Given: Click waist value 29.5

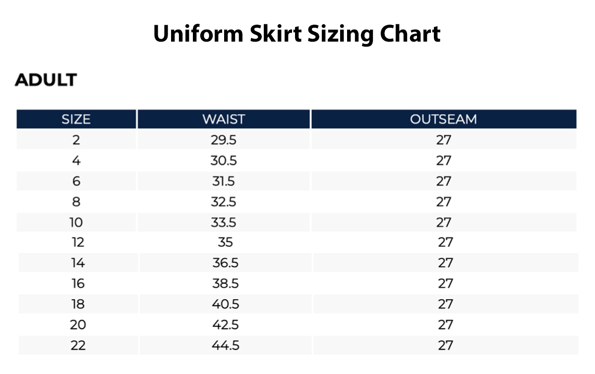Looking at the screenshot, I should (224, 140).
